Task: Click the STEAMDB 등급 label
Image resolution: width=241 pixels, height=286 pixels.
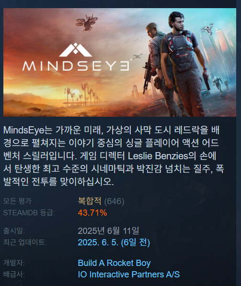Action: (29, 213)
